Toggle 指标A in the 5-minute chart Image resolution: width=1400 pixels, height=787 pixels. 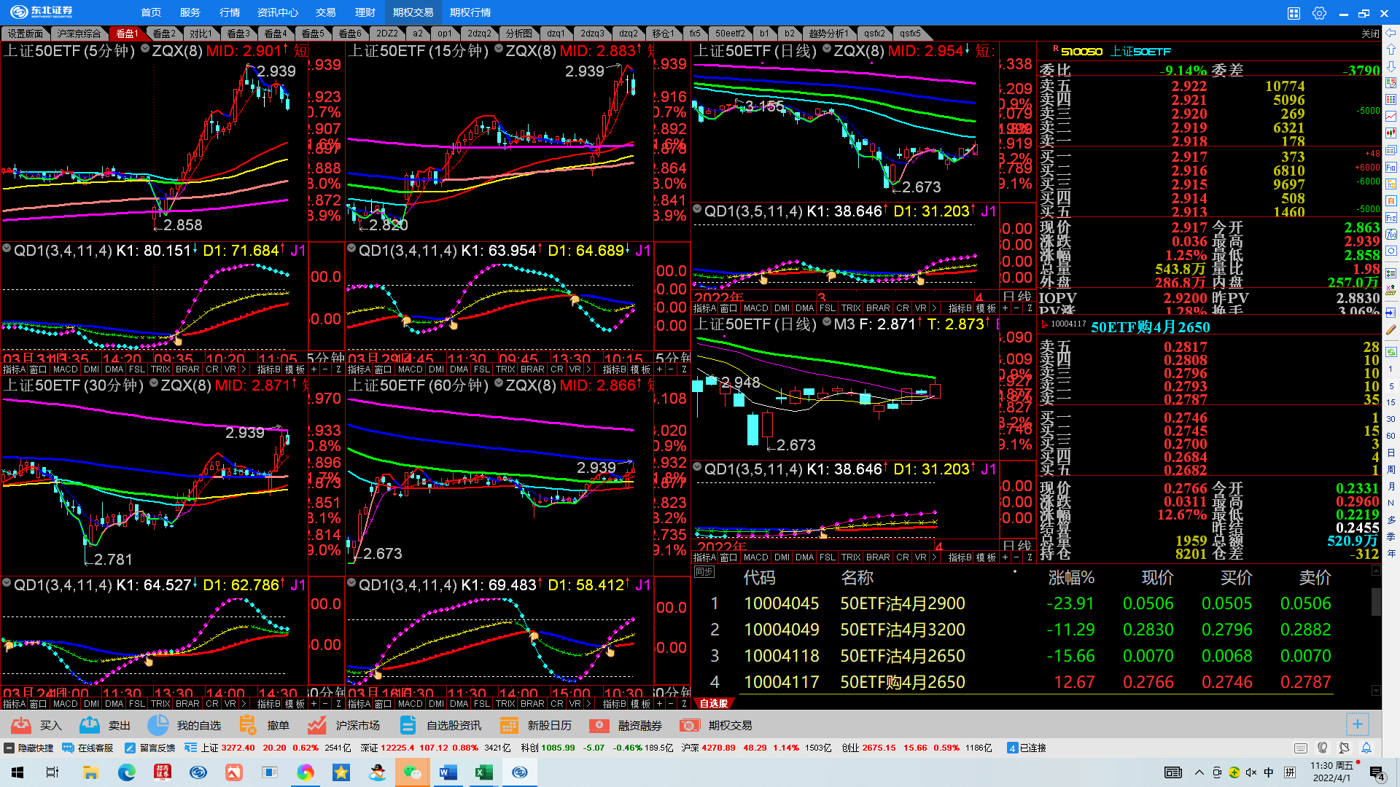click(x=14, y=369)
